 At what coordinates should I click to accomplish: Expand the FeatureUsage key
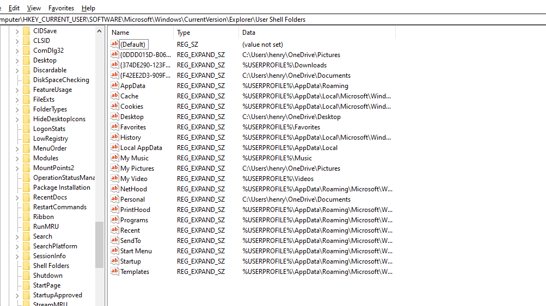[x=17, y=90]
